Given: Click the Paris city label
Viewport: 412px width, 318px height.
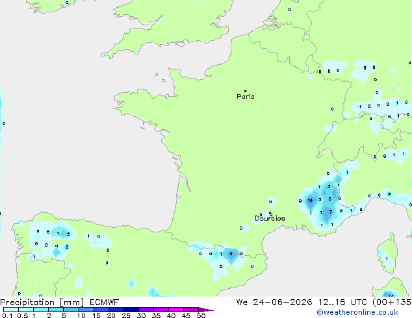Looking at the screenshot, I should pyautogui.click(x=246, y=97).
